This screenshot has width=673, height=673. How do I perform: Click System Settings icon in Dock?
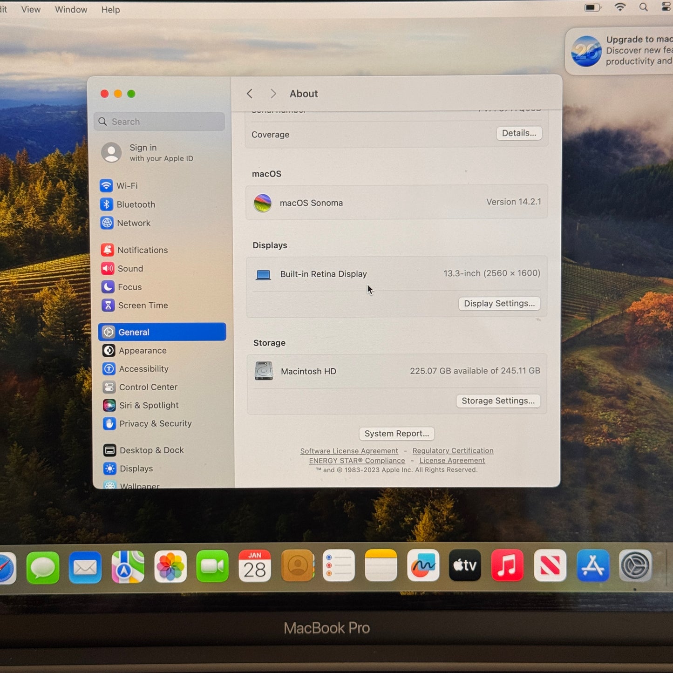point(635,565)
